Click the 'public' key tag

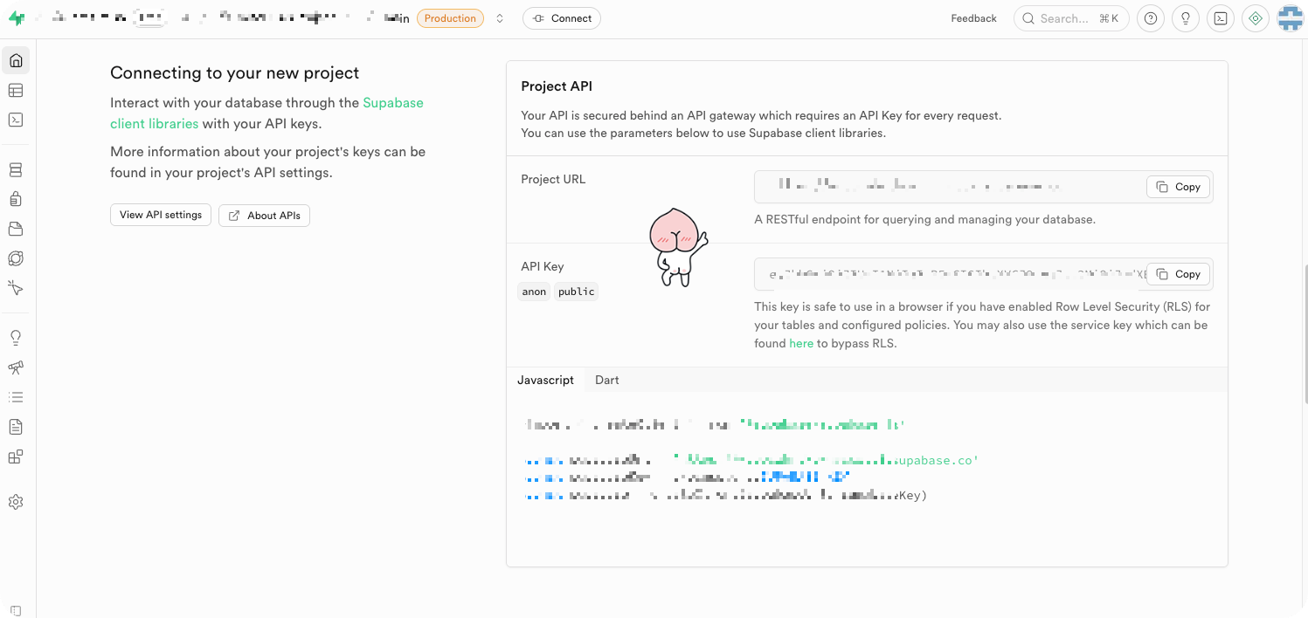(577, 292)
